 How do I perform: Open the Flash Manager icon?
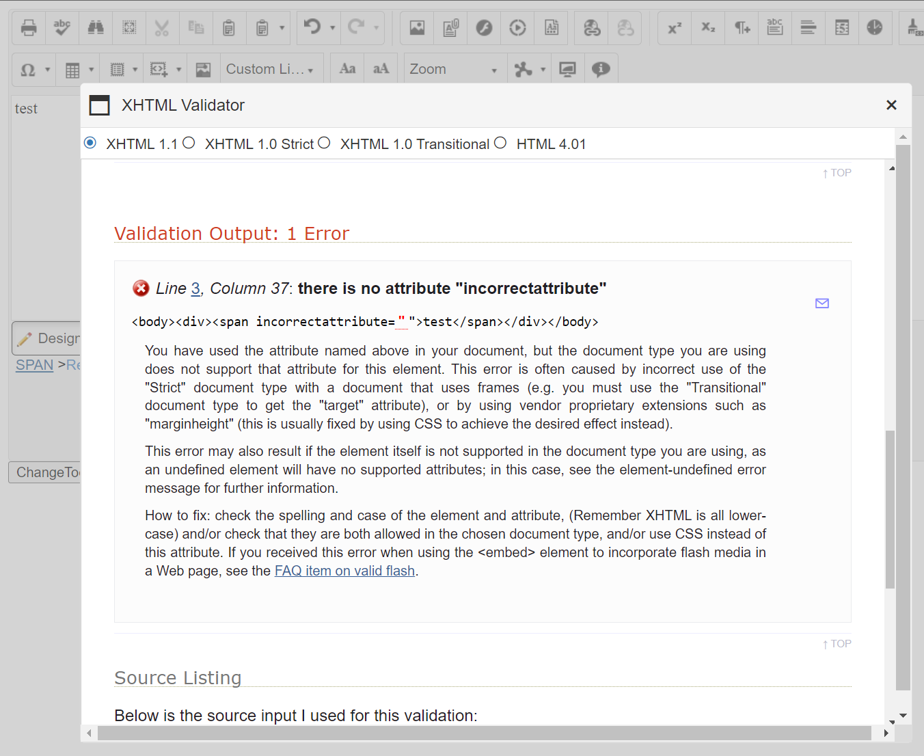click(484, 28)
